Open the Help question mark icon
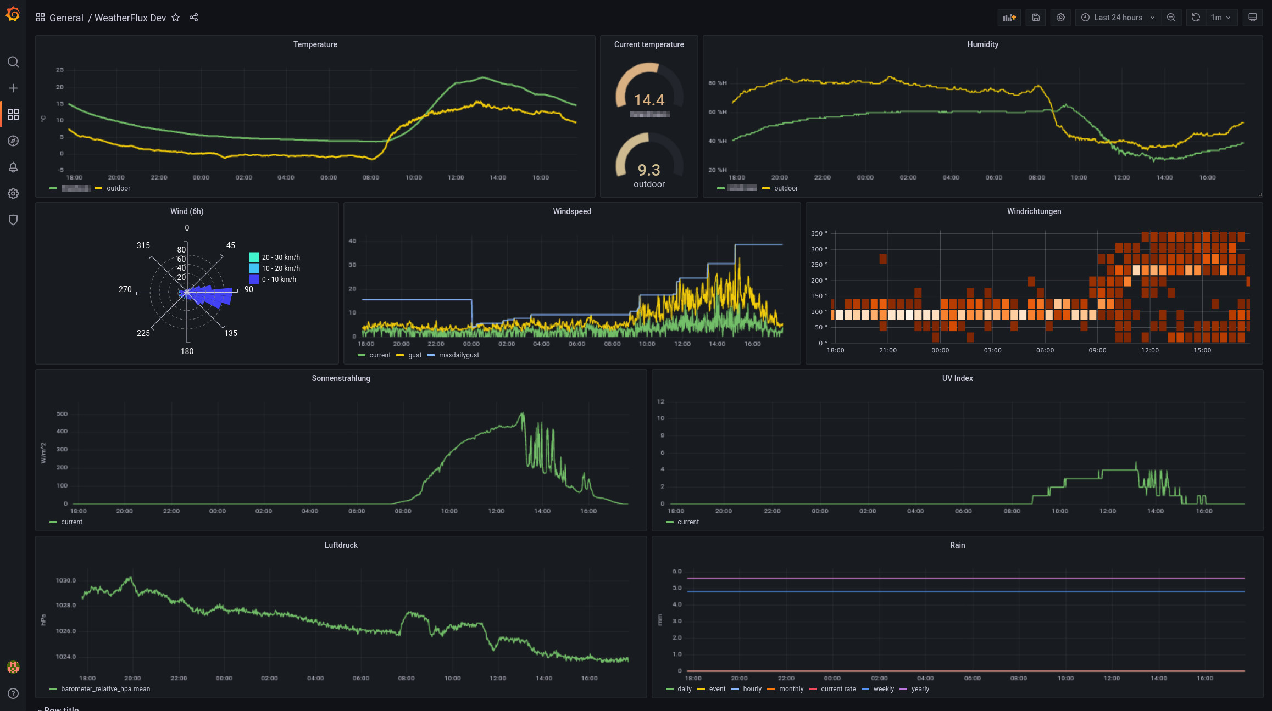 point(13,693)
